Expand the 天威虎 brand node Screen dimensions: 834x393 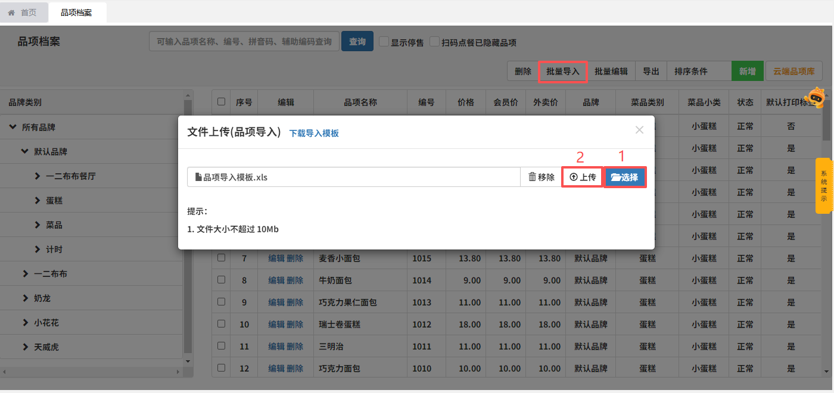coord(26,347)
